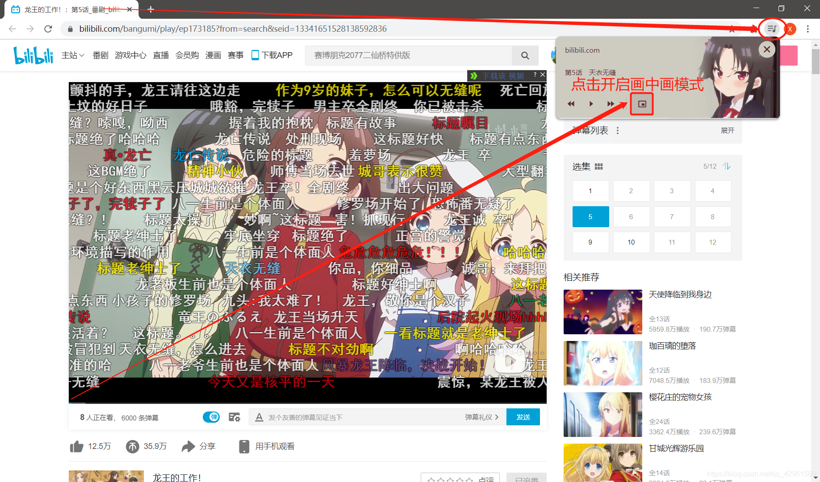Open 直播 navigation item
820x482 pixels.
pos(161,55)
